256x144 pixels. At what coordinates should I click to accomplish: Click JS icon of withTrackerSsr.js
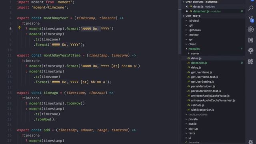click(x=188, y=110)
